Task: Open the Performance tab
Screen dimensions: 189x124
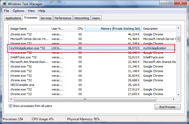Action: [63, 18]
